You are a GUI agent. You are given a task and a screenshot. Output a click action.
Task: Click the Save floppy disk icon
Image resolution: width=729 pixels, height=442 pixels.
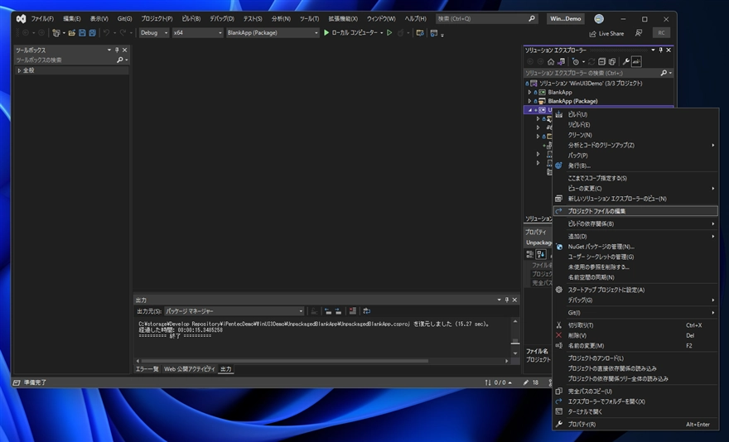click(x=82, y=33)
